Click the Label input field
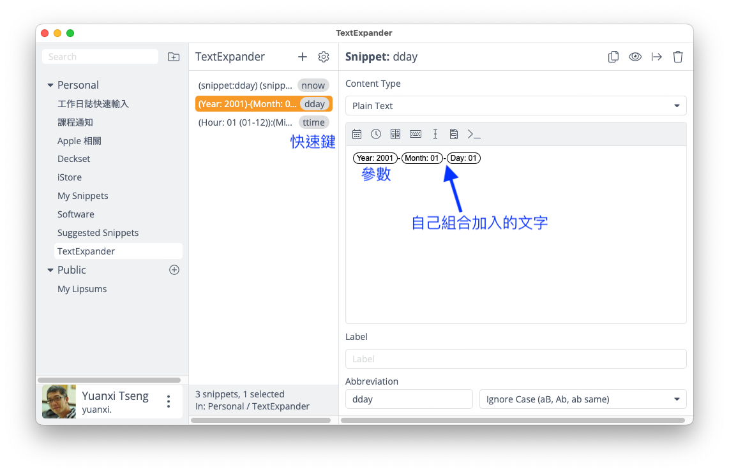 (516, 358)
